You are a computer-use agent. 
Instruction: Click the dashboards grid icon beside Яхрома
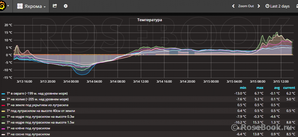click(x=20, y=6)
